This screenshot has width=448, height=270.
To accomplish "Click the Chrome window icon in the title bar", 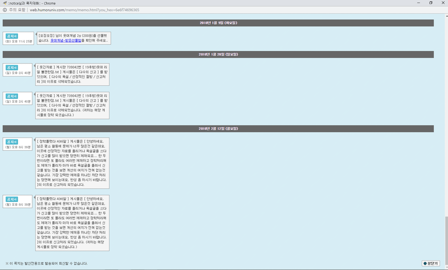I will pos(5,3).
